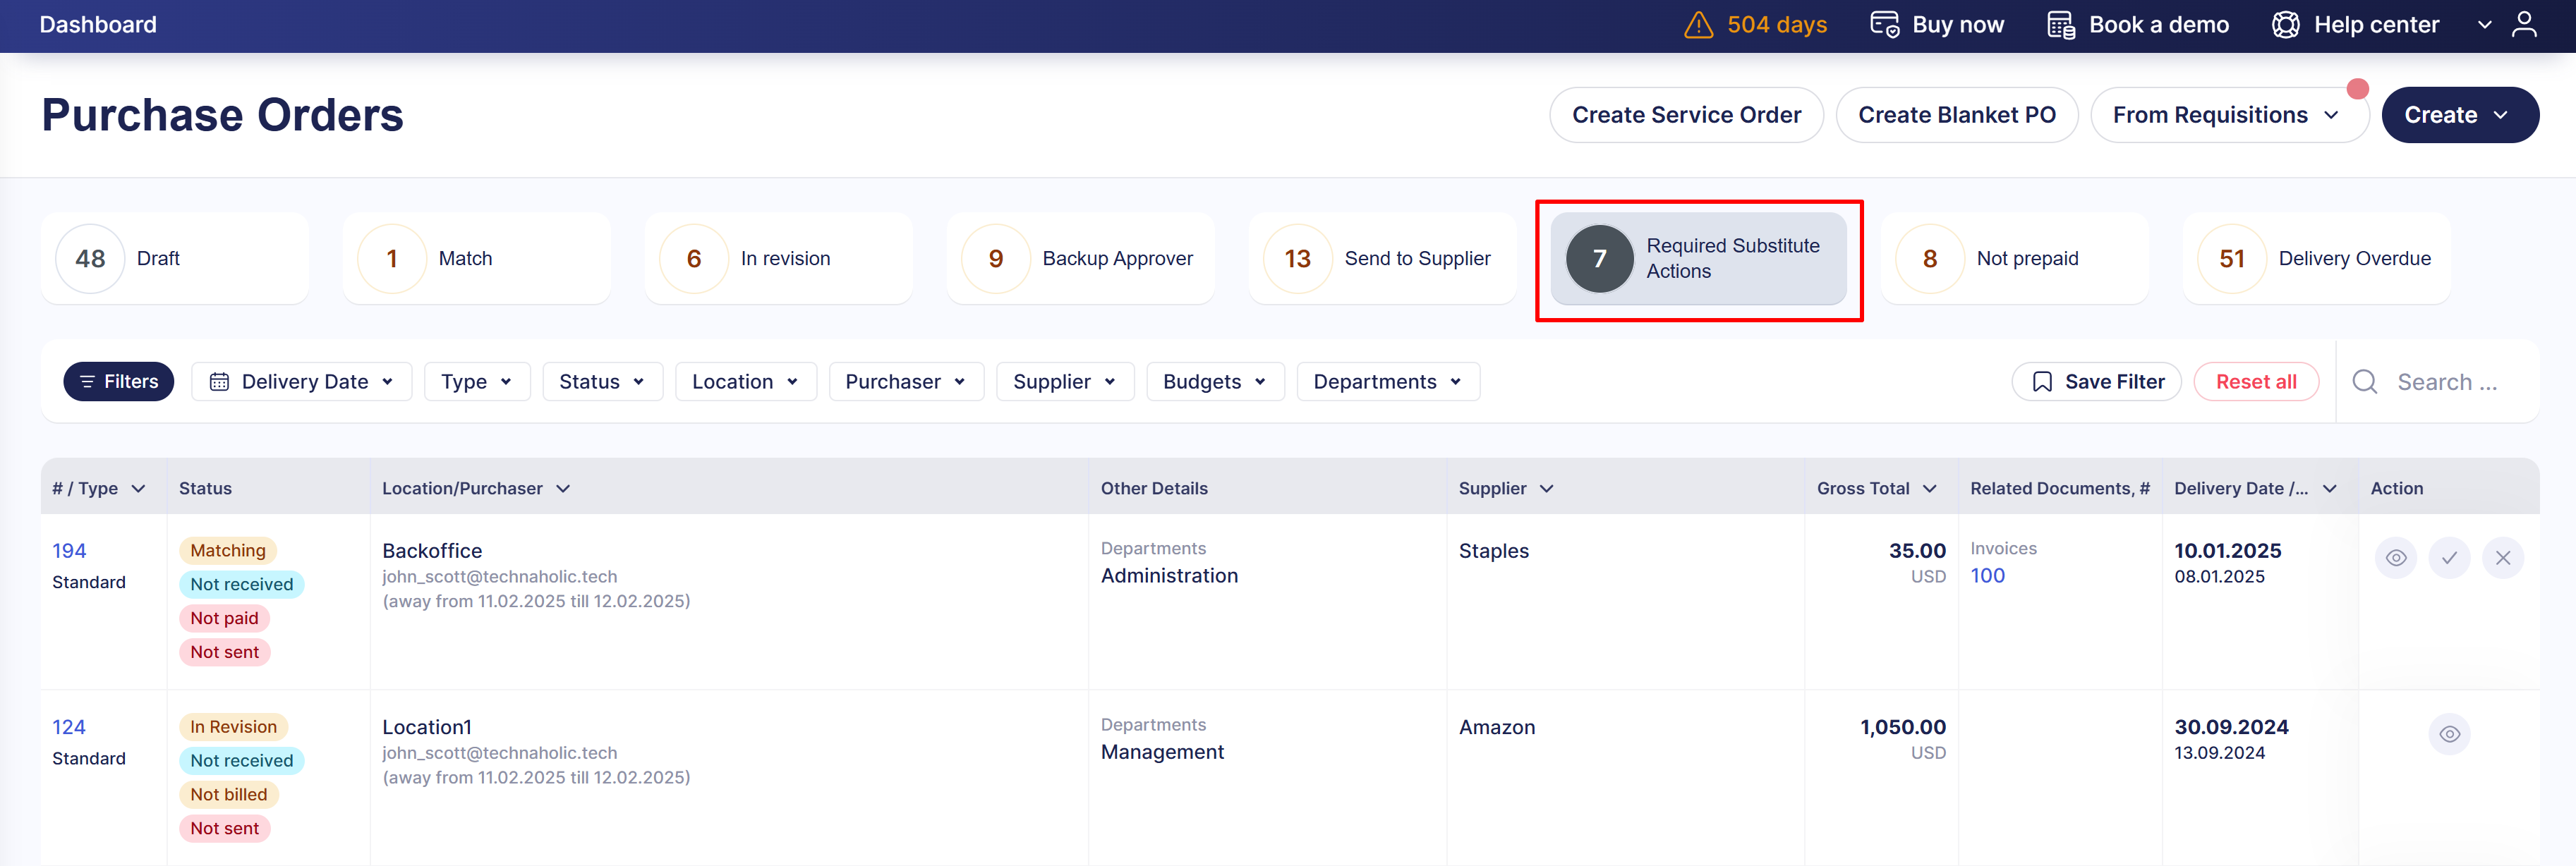Click delivery date 30.09.2024
This screenshot has width=2576, height=866.
click(x=2231, y=727)
